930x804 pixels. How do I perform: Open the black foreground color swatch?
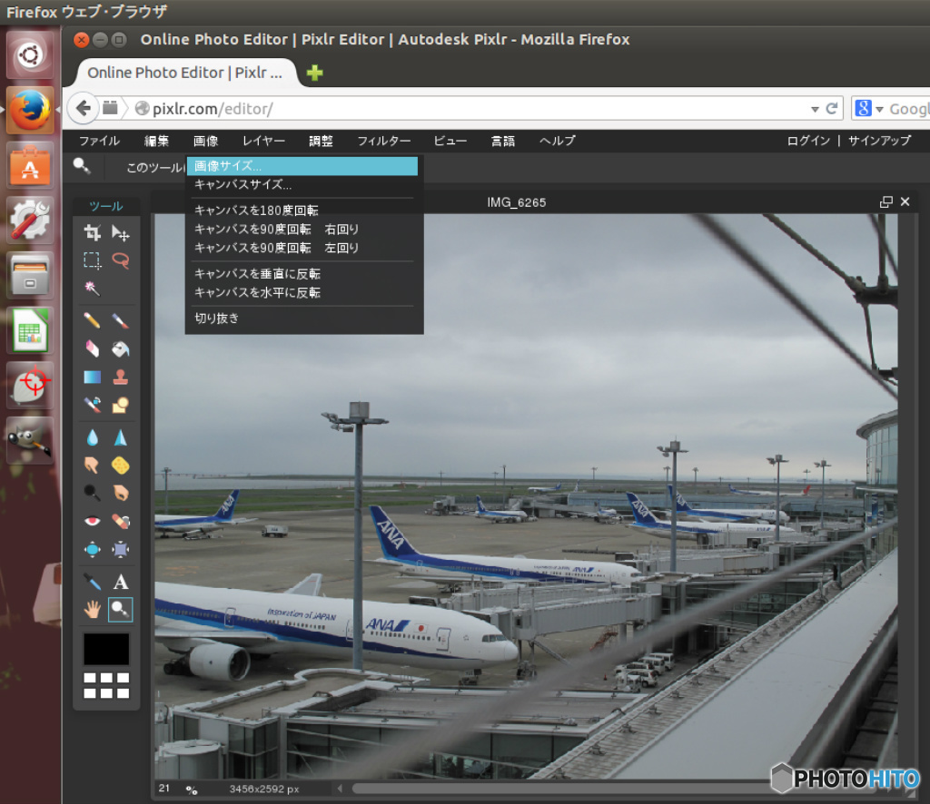tap(106, 649)
